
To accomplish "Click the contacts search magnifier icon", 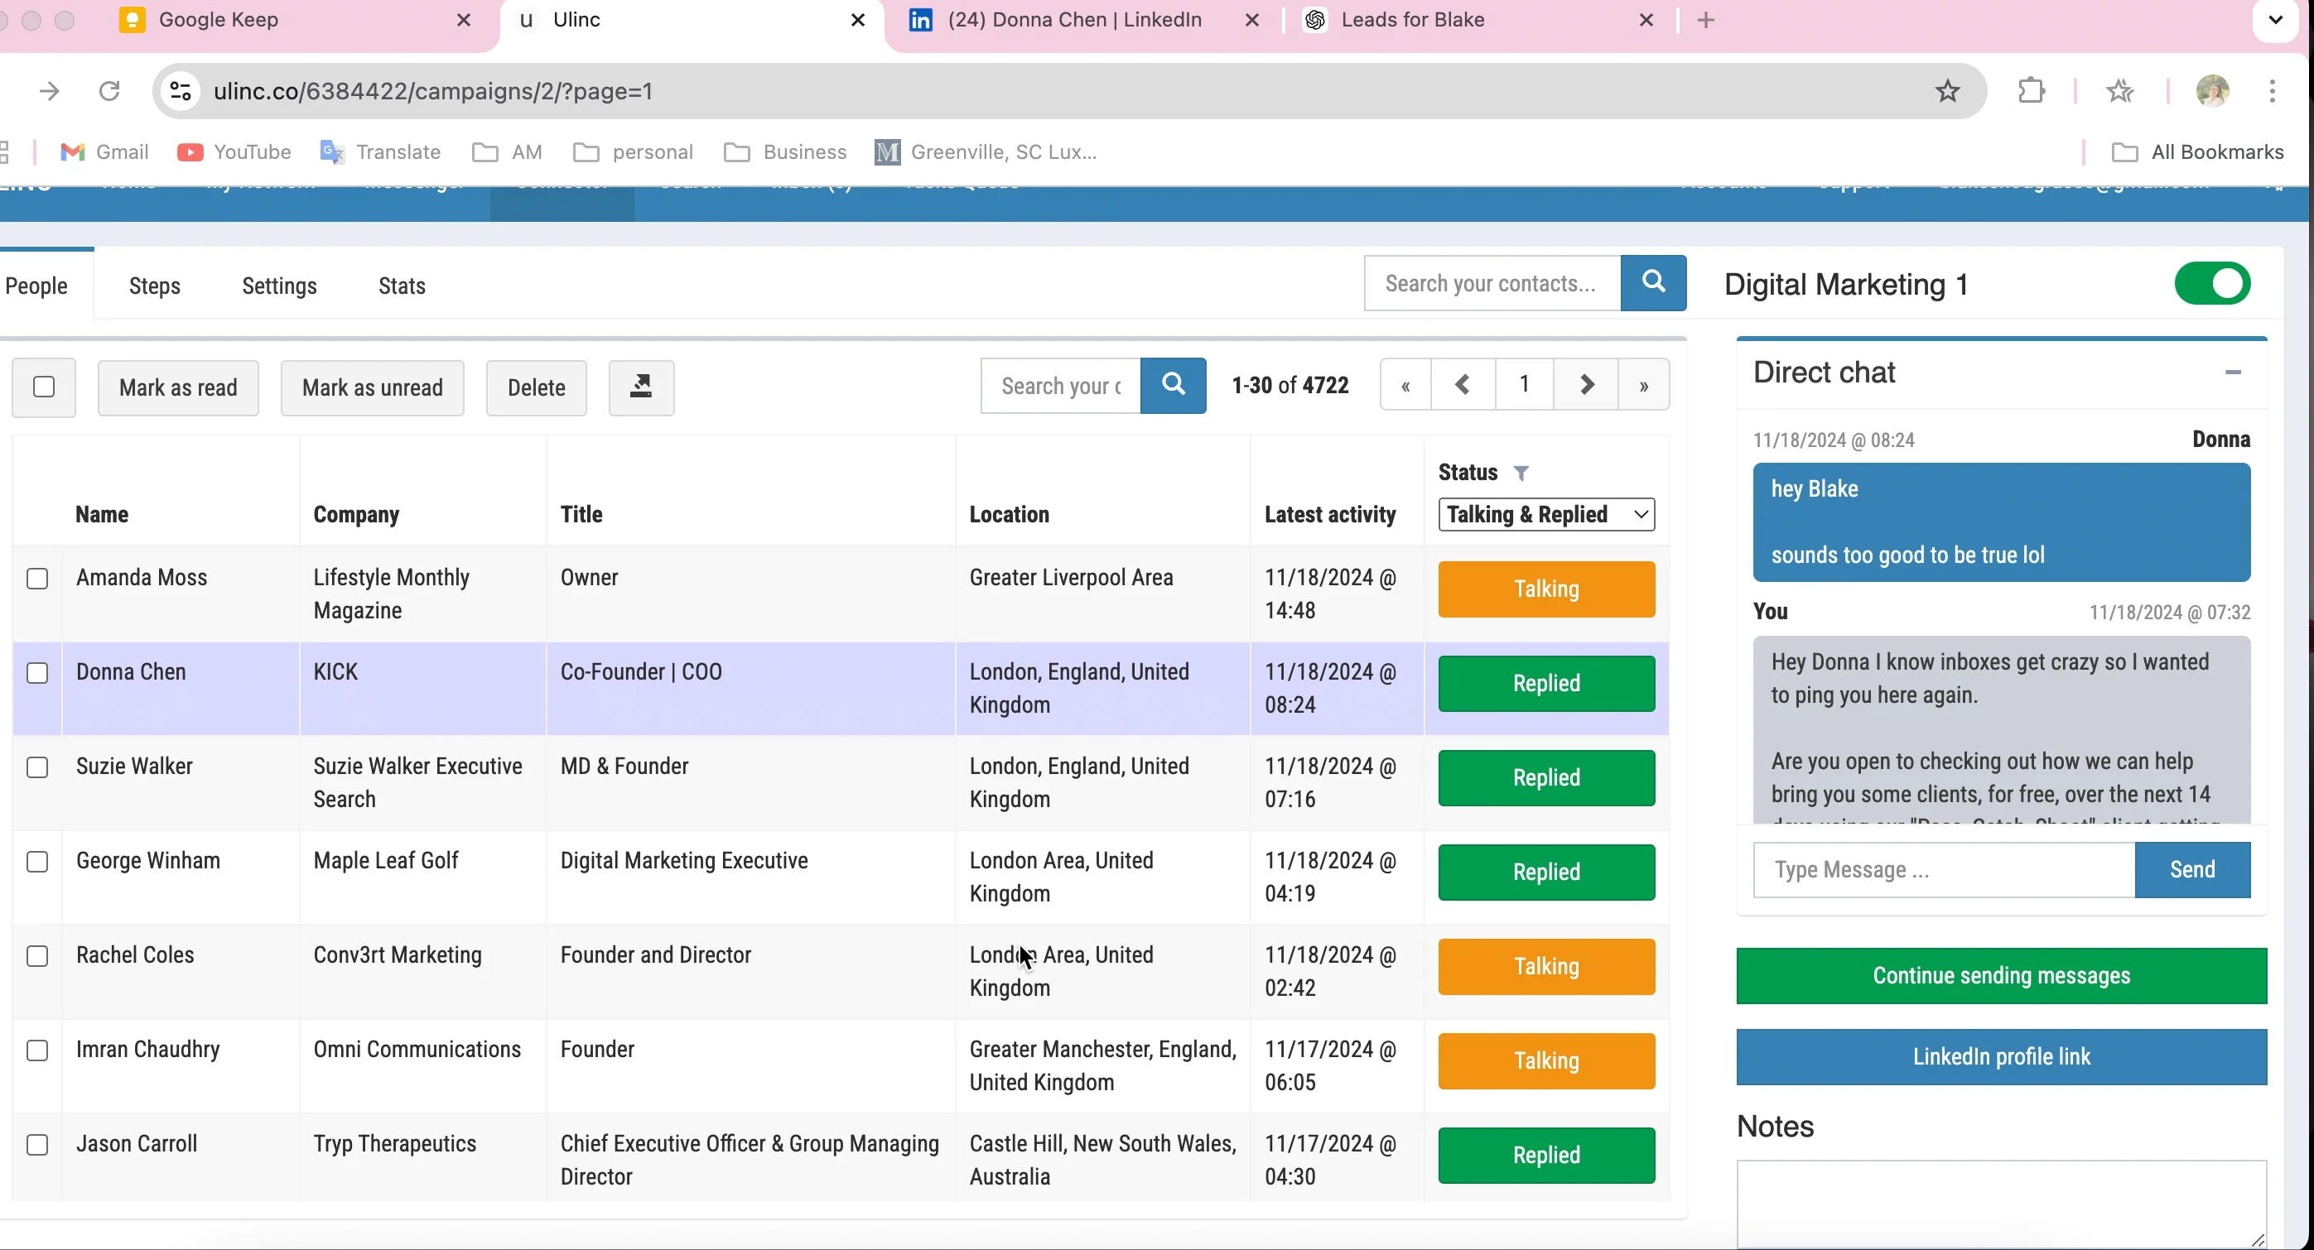I will pyautogui.click(x=1653, y=283).
